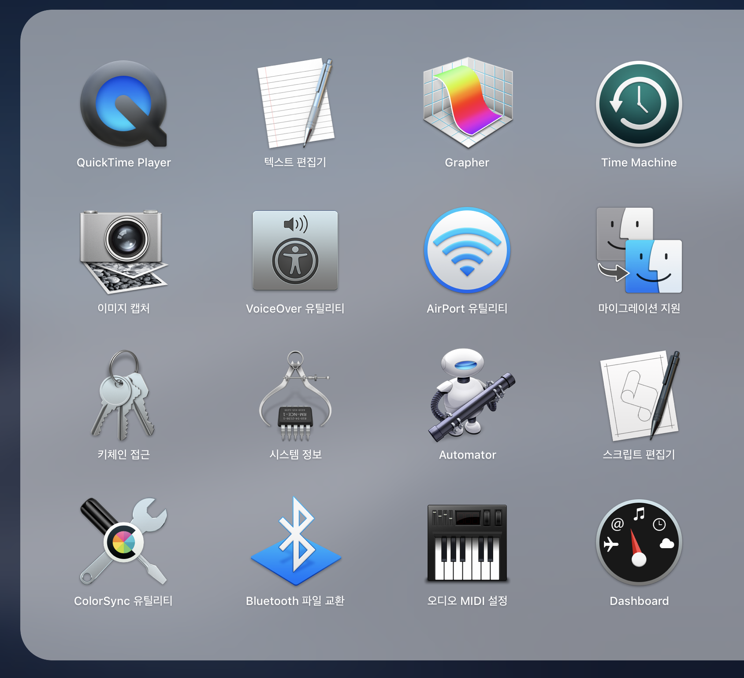The height and width of the screenshot is (678, 744).
Task: Click the "텍스트 편집기" label
Action: (295, 162)
